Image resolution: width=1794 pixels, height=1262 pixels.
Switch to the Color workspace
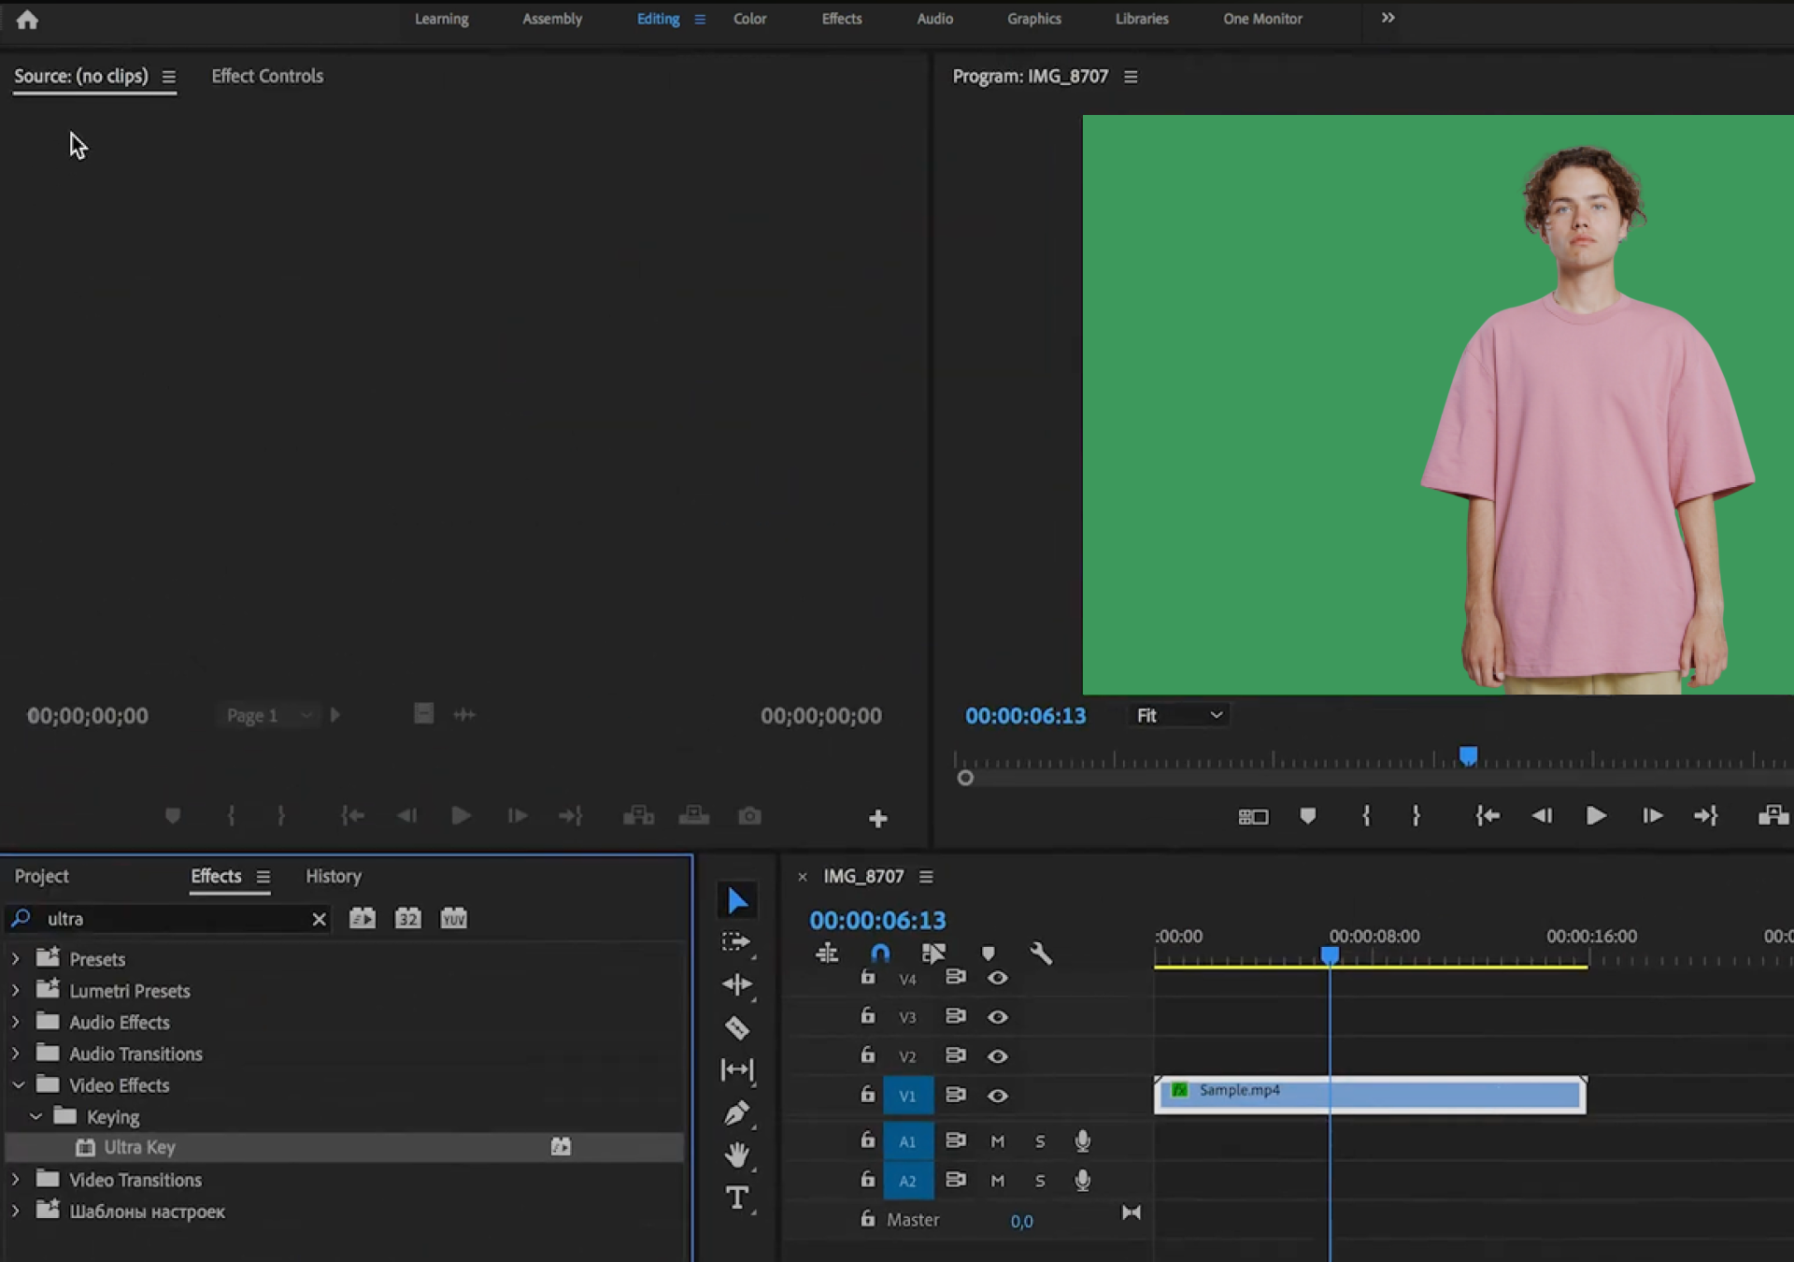pyautogui.click(x=749, y=19)
